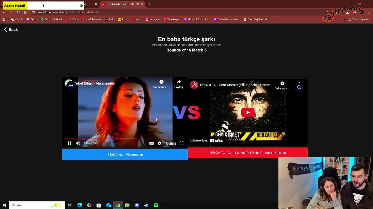
Task: Open Online Kurslar bookmark
Action: tap(226, 19)
